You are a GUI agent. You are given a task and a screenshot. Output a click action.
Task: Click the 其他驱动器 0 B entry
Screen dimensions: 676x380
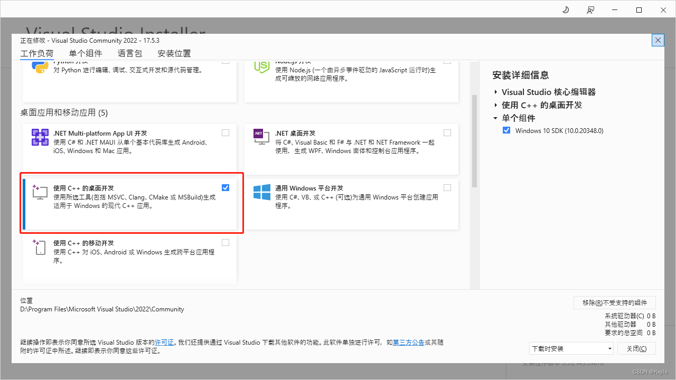[630, 325]
